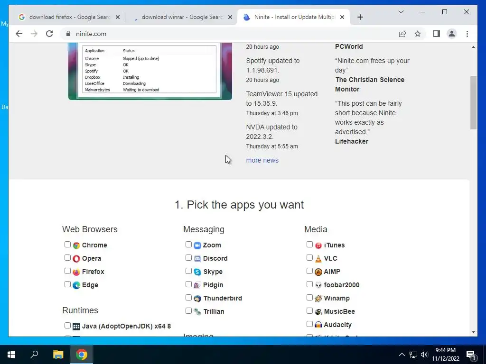
Task: Open File Explorer from the taskbar
Action: point(58,355)
